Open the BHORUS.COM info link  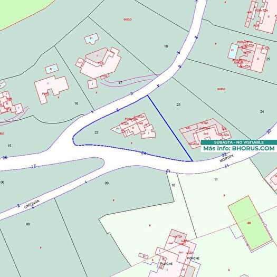click(253, 148)
